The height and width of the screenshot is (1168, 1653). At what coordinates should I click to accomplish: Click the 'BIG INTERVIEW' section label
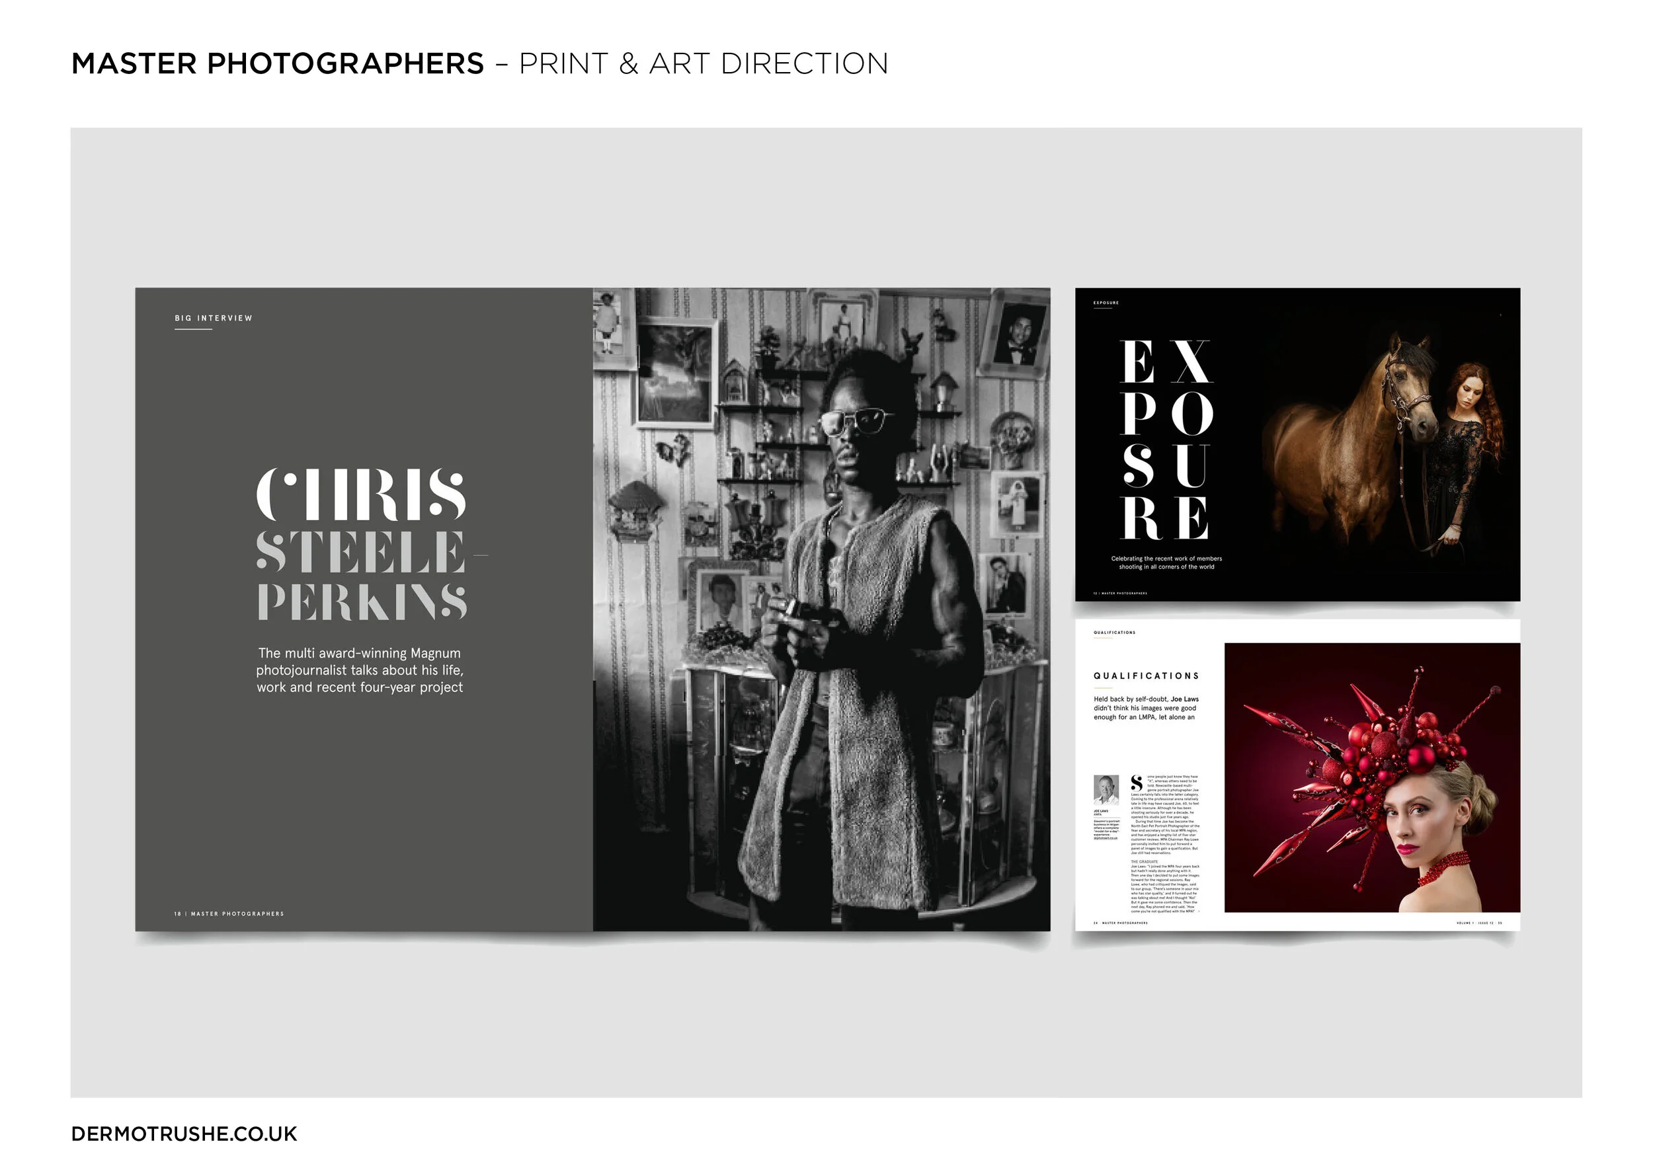click(213, 318)
